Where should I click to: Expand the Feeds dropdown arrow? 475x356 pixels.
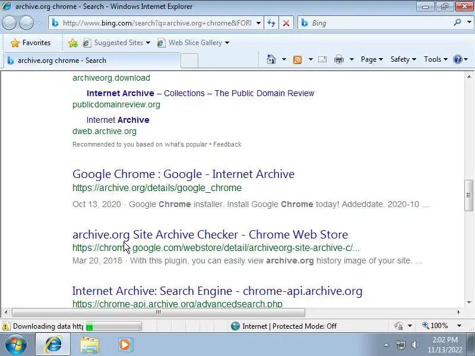point(311,59)
